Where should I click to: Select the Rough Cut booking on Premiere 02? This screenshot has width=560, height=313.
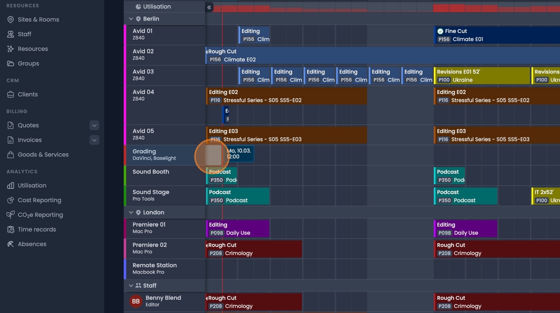(255, 248)
